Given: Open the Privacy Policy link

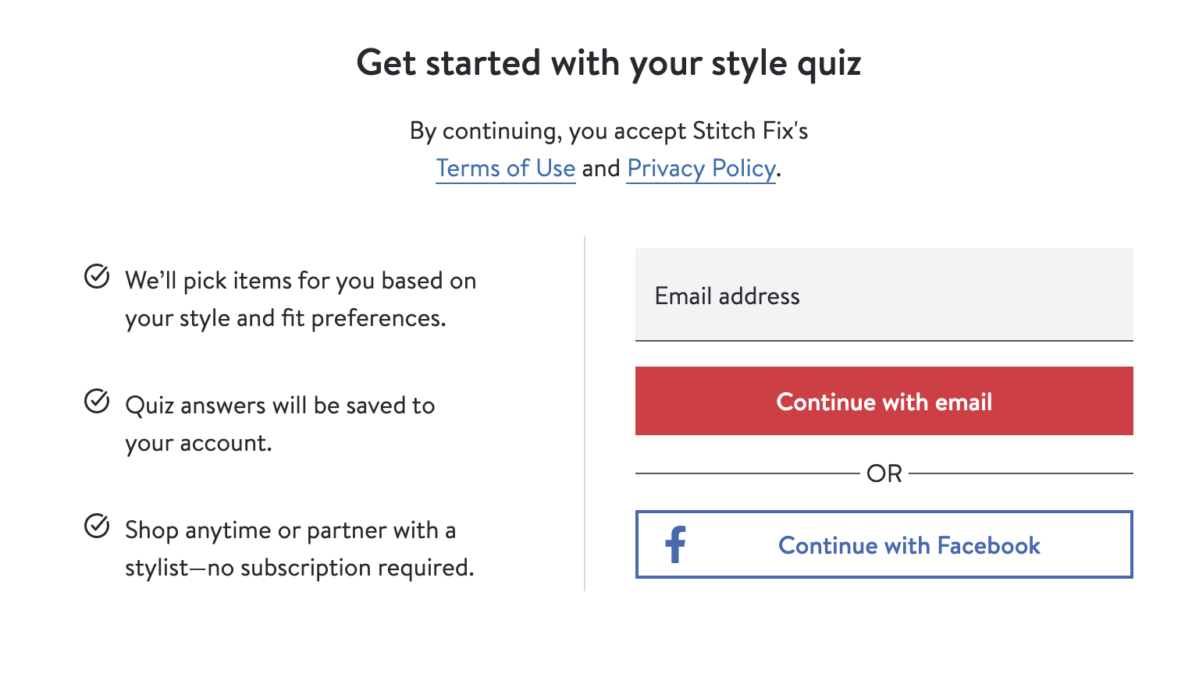Looking at the screenshot, I should click(701, 168).
